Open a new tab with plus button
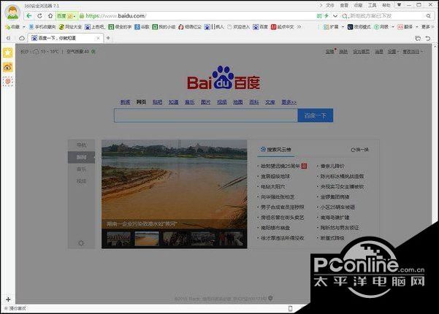Image resolution: width=439 pixels, height=314 pixels. click(x=108, y=38)
